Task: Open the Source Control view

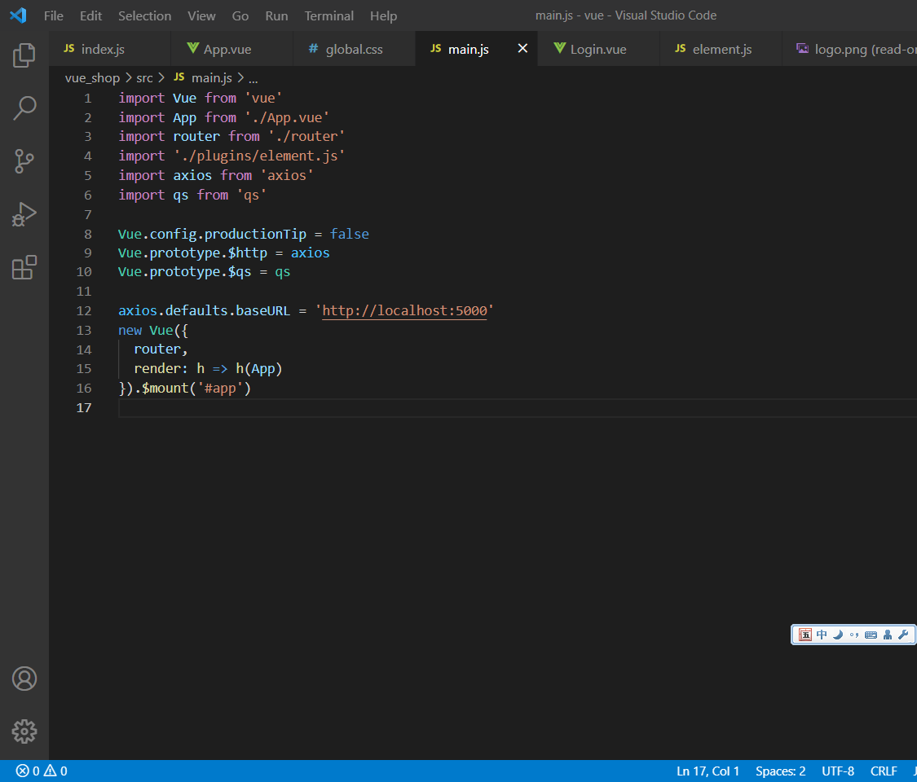Action: click(x=24, y=161)
